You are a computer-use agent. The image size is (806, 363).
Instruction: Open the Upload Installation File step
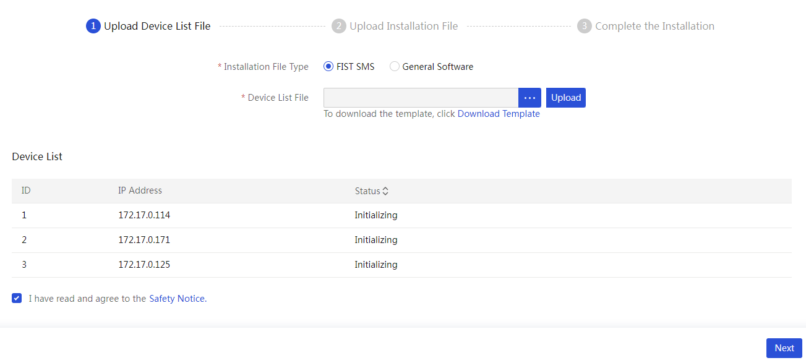tap(404, 26)
